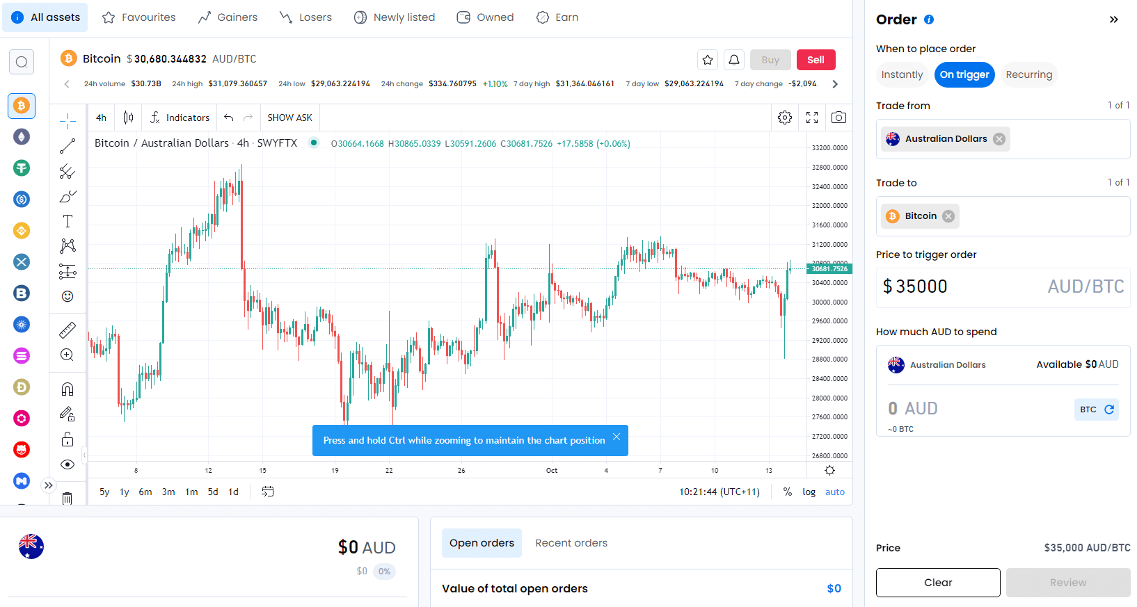Add Bitcoin to favourites with star
The width and height of the screenshot is (1137, 607).
coord(708,60)
